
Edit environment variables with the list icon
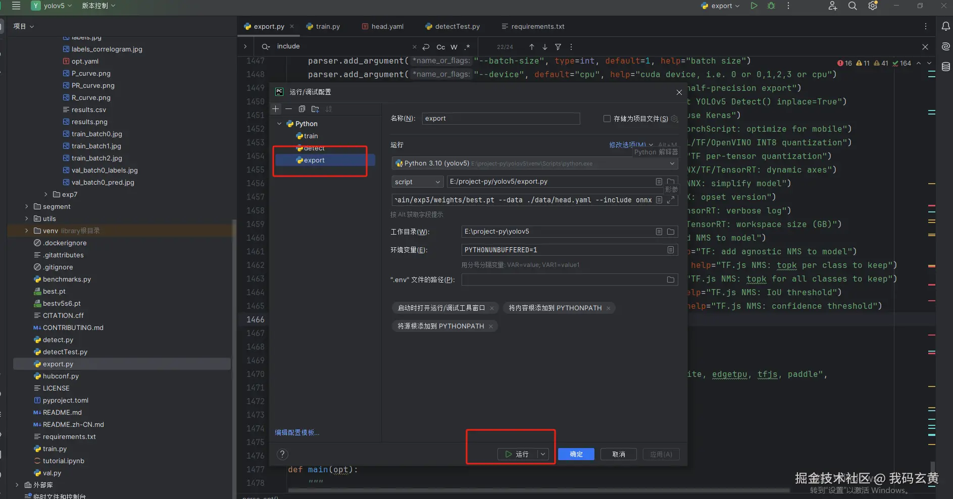[x=671, y=250]
